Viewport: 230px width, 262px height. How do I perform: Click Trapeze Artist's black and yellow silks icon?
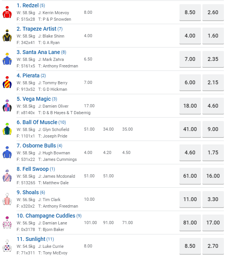7,36
